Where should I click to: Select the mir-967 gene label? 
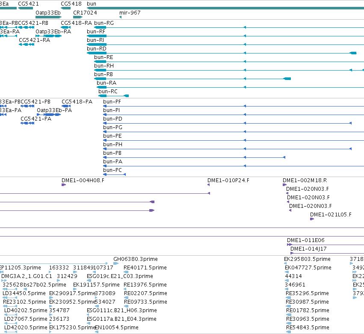click(x=130, y=13)
